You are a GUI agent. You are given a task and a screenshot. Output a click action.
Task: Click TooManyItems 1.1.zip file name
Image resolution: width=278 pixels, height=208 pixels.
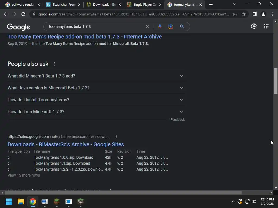click(62, 163)
